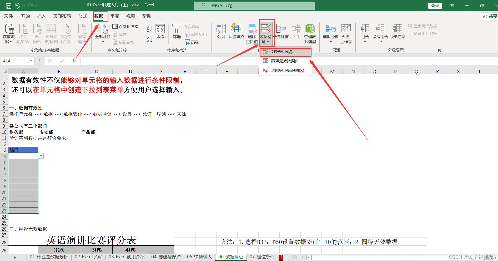Viewport: 498px width, 262px height.
Task: Open Customize Quick Access Toolbar dropdown
Action: point(43,6)
